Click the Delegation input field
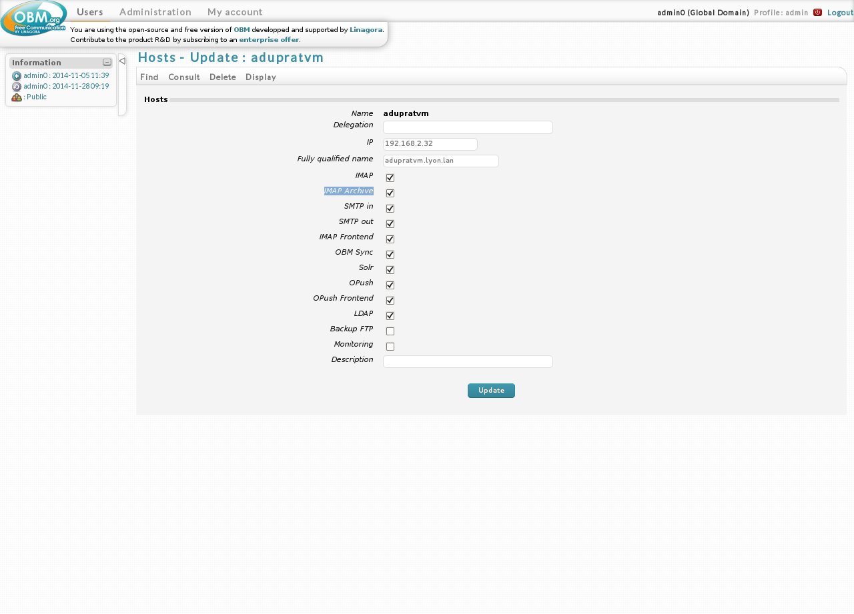The image size is (854, 614). click(468, 127)
